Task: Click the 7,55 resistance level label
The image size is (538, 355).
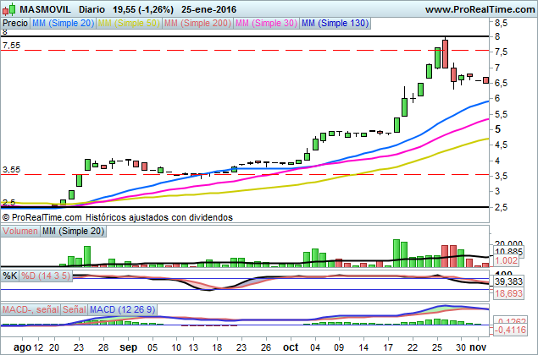Action: pyautogui.click(x=11, y=46)
